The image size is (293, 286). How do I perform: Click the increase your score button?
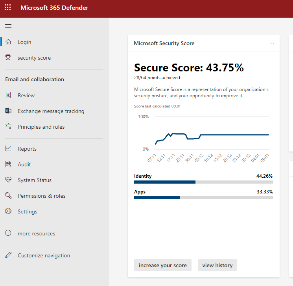(x=162, y=265)
